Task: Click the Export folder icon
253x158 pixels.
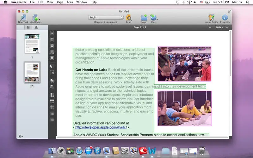Action: pyautogui.click(x=144, y=17)
